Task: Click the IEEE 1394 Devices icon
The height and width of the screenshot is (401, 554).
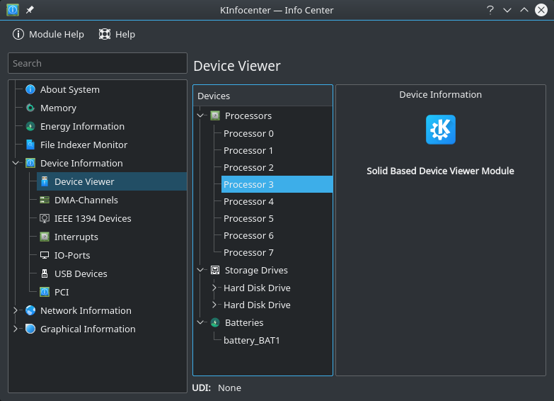Action: [45, 219]
